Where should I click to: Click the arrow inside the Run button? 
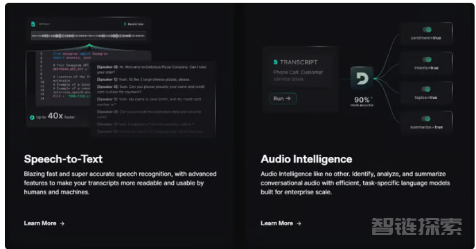(288, 98)
